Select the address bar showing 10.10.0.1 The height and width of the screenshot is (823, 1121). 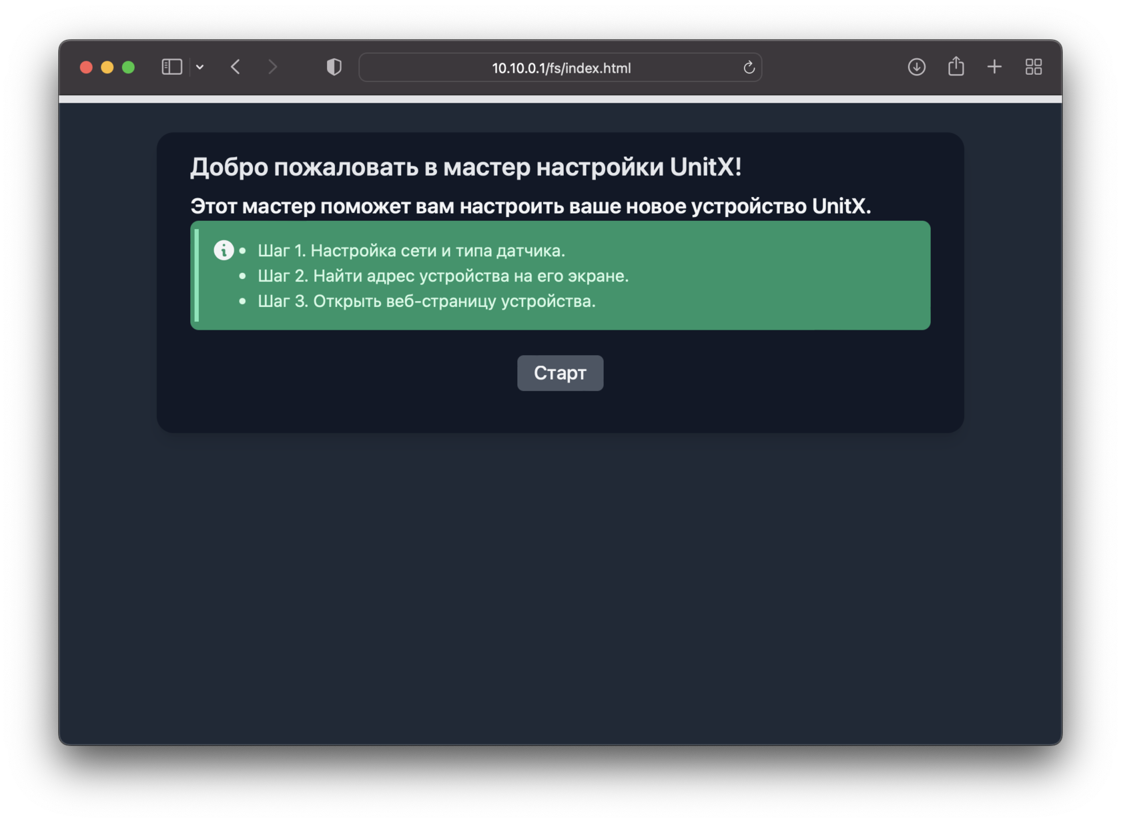coord(560,67)
